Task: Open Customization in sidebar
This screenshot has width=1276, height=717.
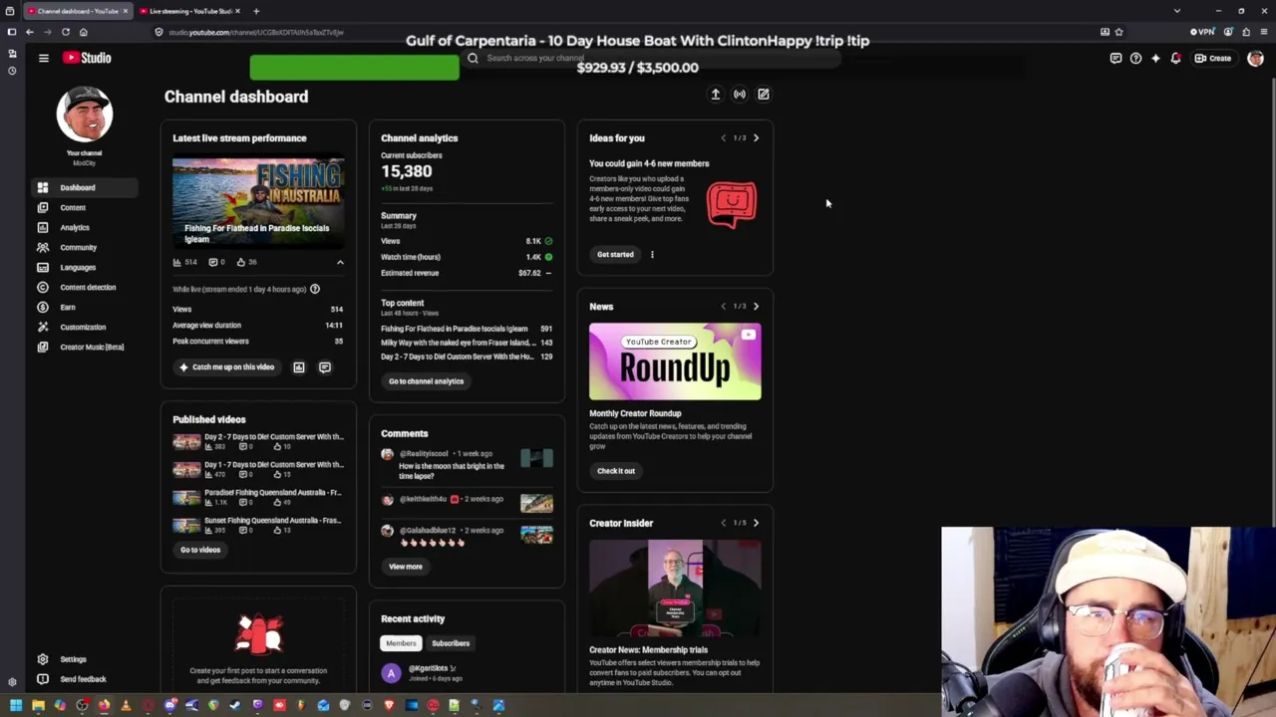Action: tap(84, 327)
